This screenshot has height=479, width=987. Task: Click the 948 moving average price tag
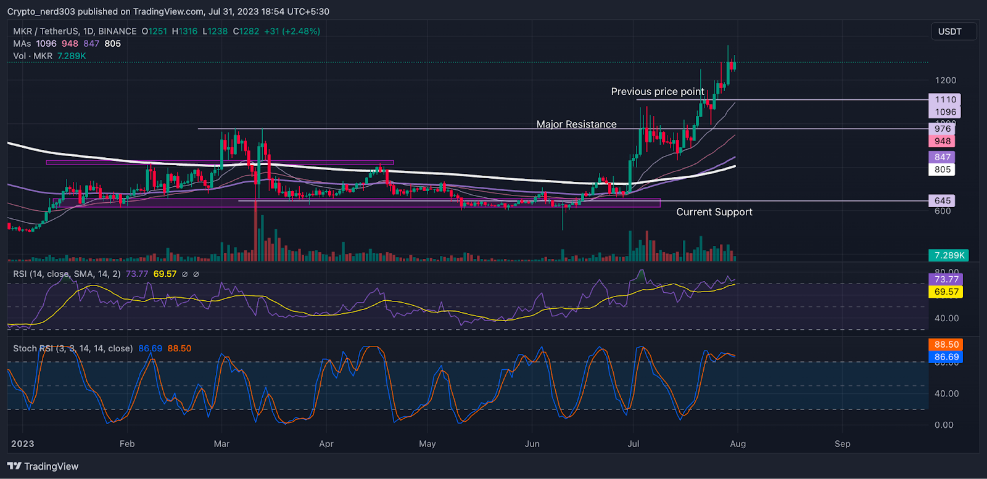(942, 141)
